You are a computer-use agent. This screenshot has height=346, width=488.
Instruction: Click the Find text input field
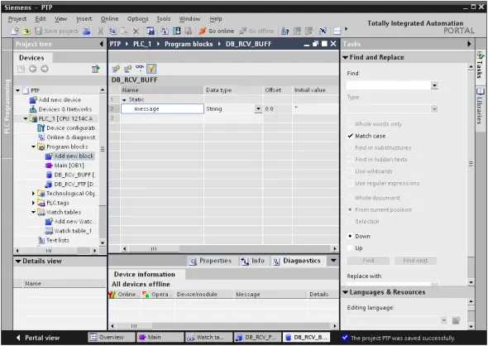389,85
